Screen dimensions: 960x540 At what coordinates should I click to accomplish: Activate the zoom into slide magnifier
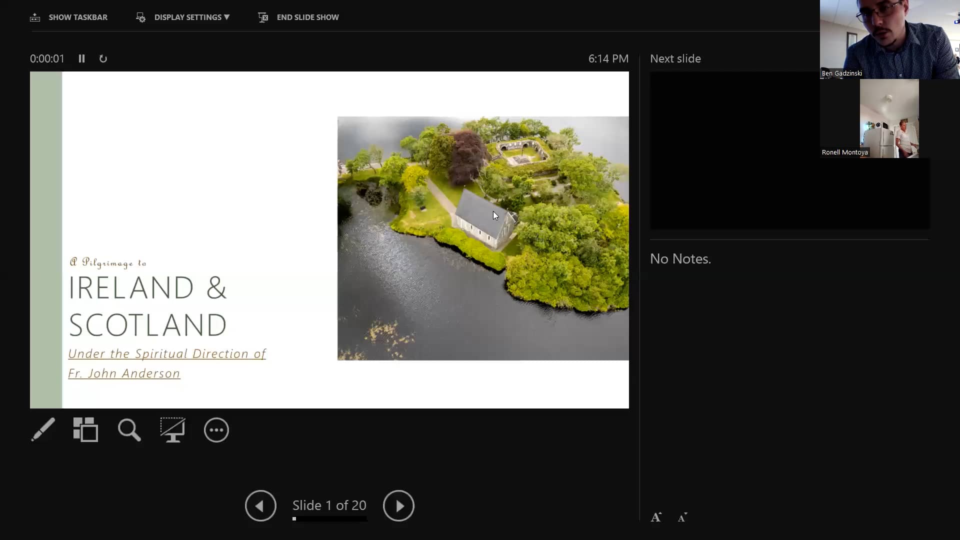(129, 430)
